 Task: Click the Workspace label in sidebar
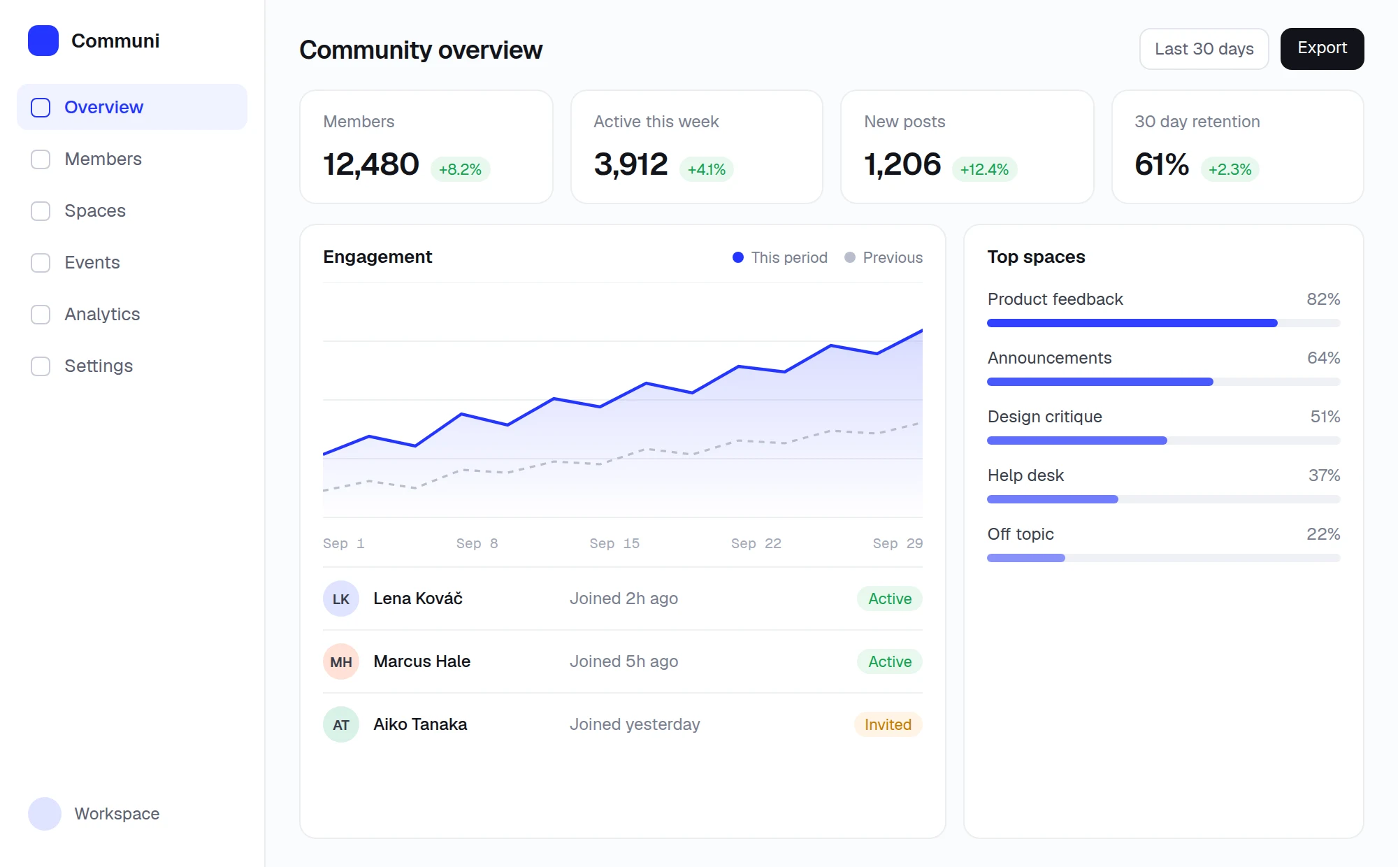tap(117, 814)
